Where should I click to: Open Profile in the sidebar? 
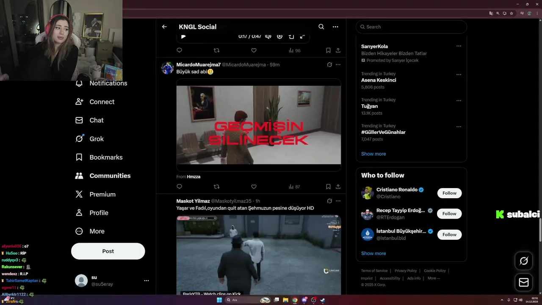pyautogui.click(x=92, y=213)
